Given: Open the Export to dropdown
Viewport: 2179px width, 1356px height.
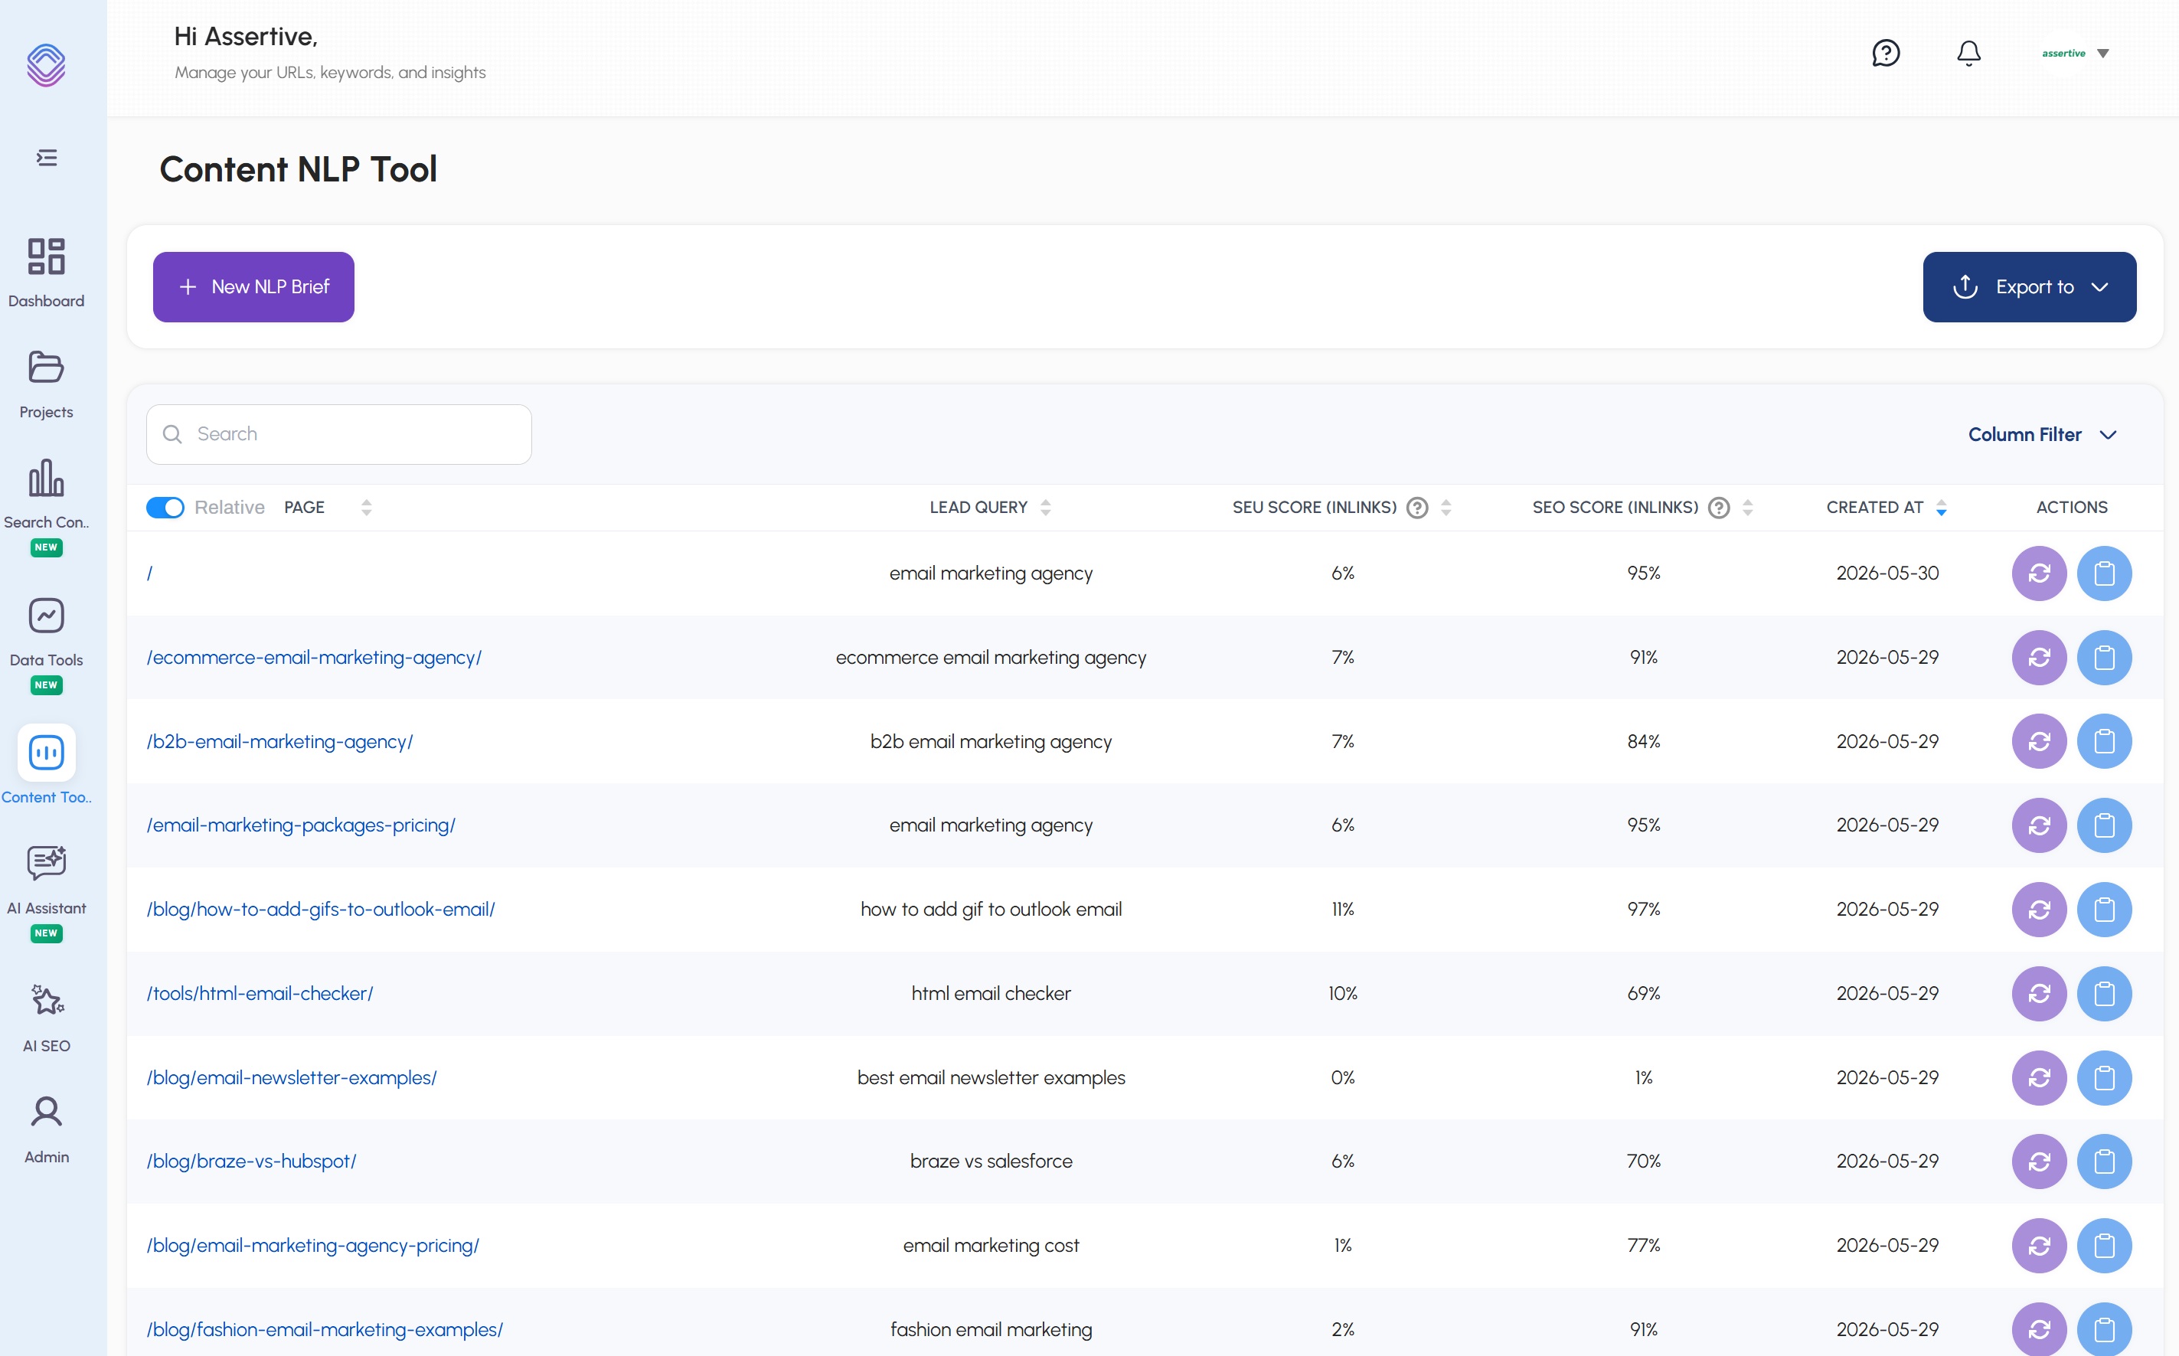Looking at the screenshot, I should point(2029,287).
